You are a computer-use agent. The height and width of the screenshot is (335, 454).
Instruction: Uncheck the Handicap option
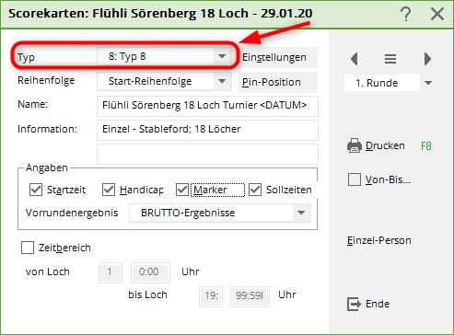[109, 190]
